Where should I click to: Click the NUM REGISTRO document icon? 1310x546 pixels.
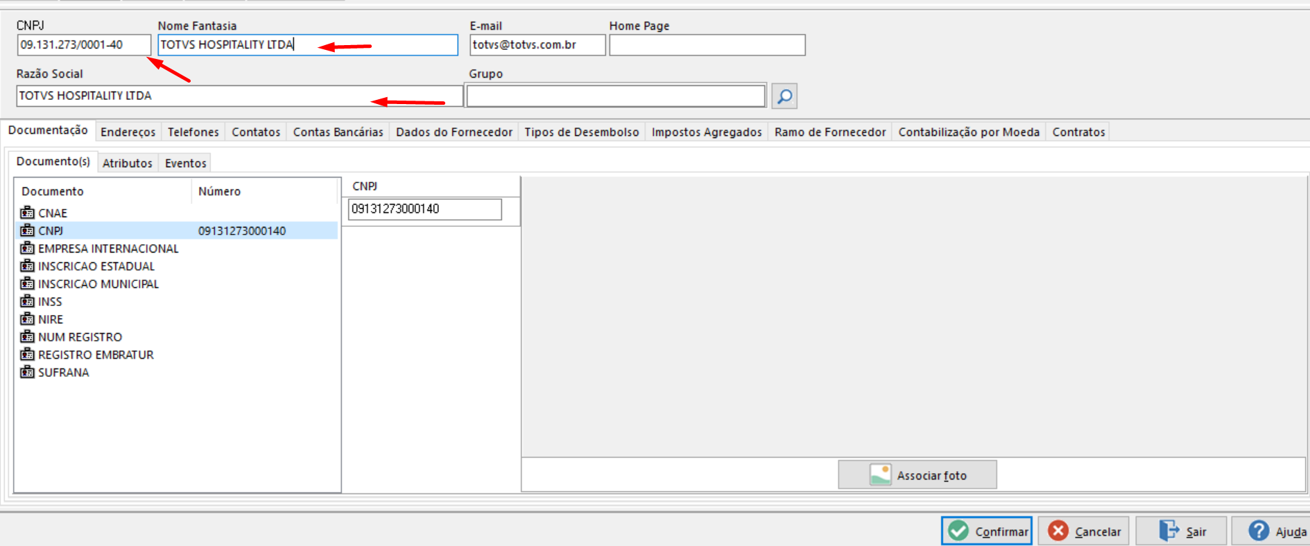pyautogui.click(x=27, y=336)
